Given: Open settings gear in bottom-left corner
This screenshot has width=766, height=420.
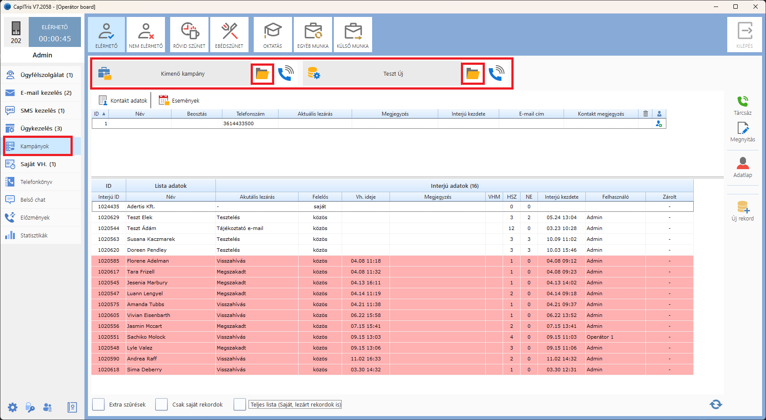Looking at the screenshot, I should [13, 407].
